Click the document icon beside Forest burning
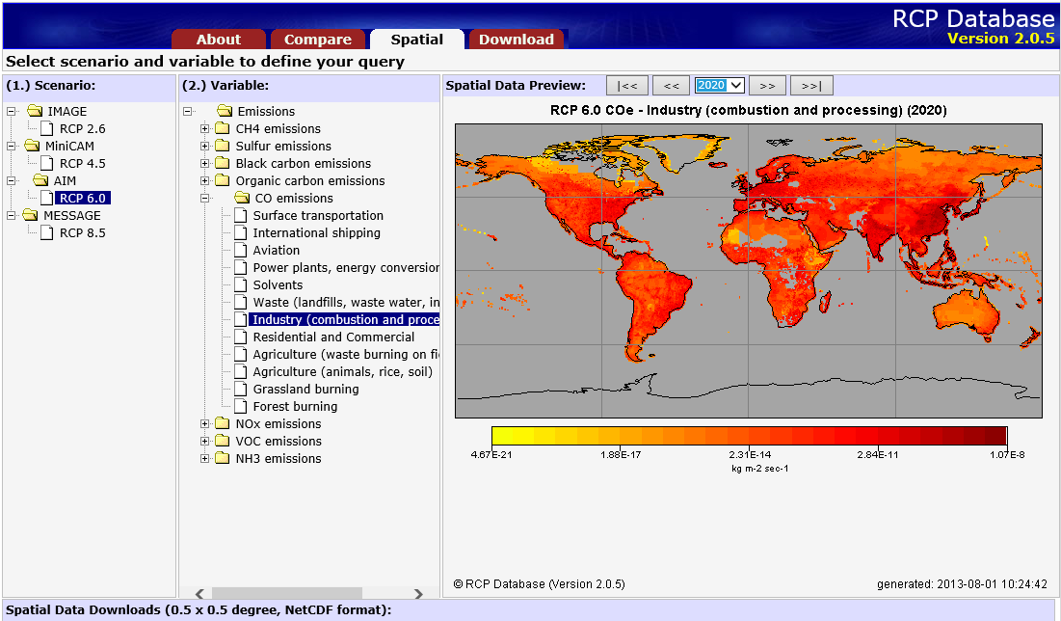Viewport: 1061px width, 621px height. 240,406
